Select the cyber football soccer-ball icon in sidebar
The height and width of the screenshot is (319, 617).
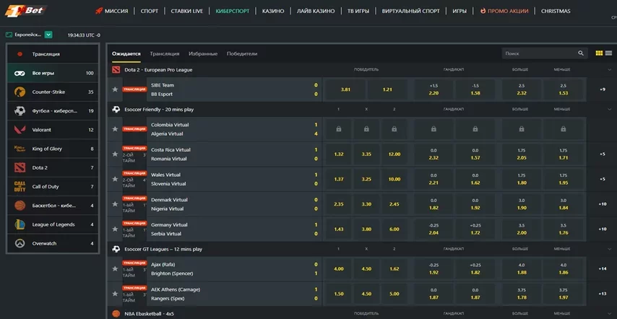click(x=20, y=111)
